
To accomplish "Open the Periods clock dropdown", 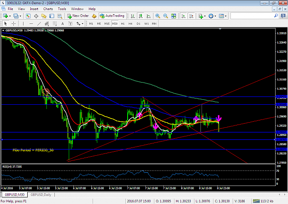I will pyautogui.click(x=212, y=16).
